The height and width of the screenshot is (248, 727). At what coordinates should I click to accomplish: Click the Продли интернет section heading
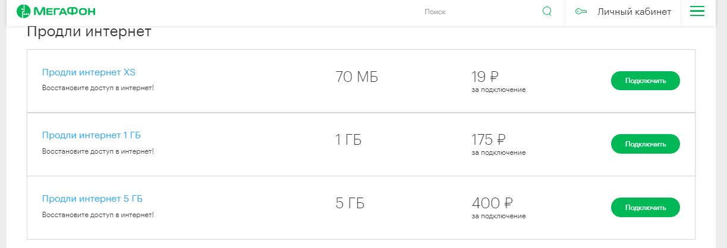89,31
